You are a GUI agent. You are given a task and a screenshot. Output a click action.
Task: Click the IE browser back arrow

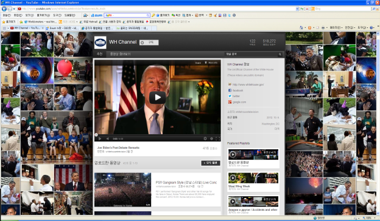tap(4, 9)
